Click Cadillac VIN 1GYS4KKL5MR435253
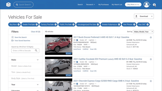The height and width of the screenshot is (91, 162). (x=81, y=64)
